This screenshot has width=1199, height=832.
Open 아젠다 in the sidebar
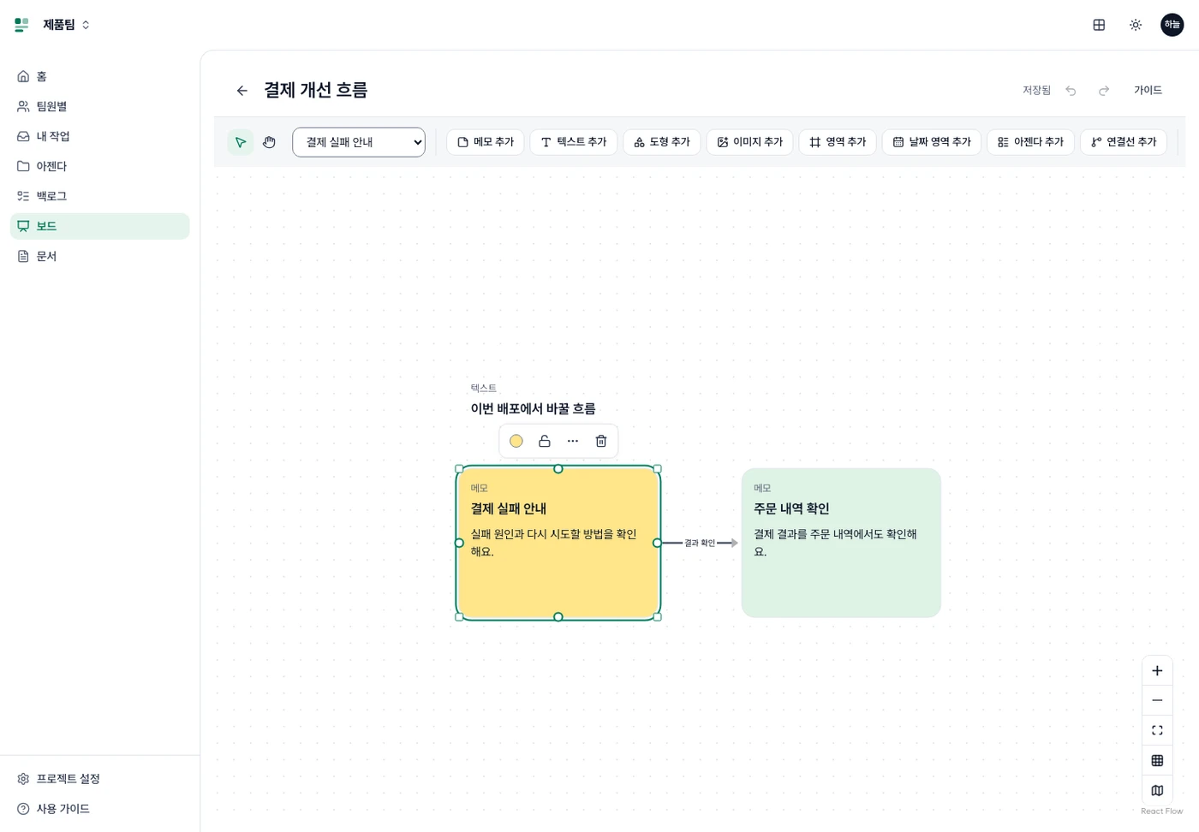pos(99,166)
